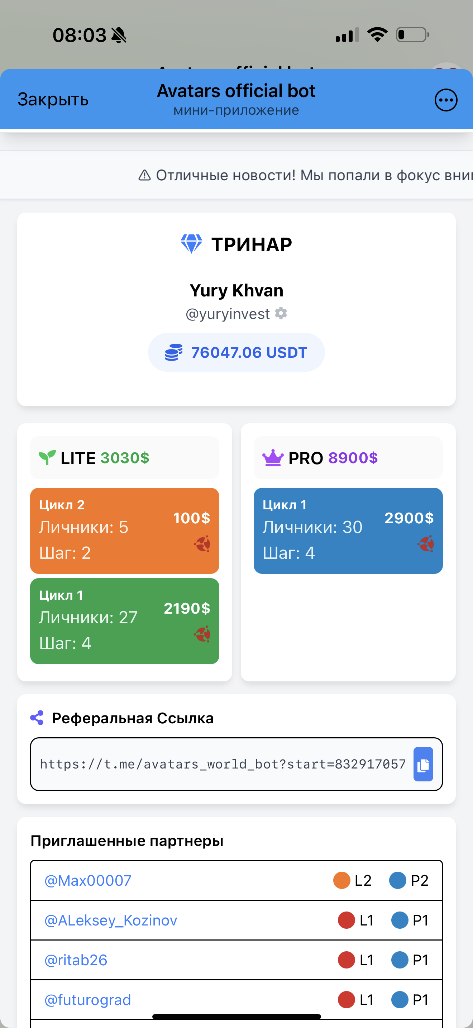The width and height of the screenshot is (473, 1028).
Task: Click the share icon near Реферальная Ссылка
Action: (37, 718)
